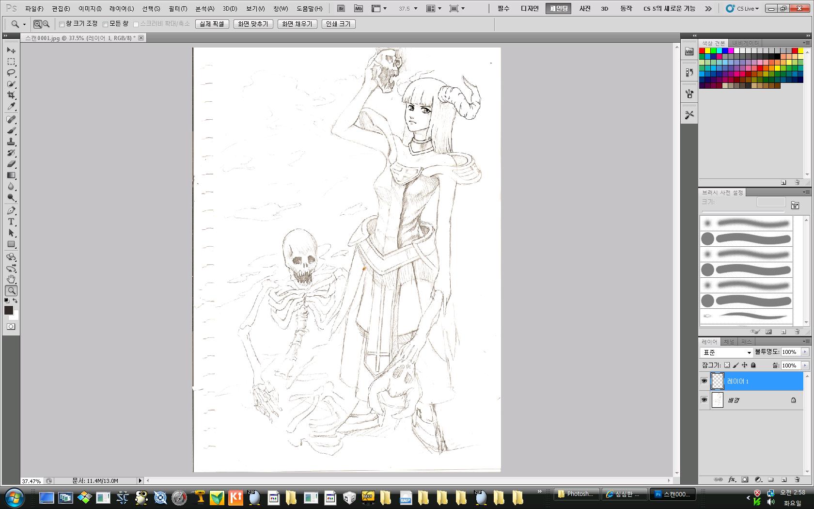Switch to the 디자인 workspace
This screenshot has width=814, height=509.
(x=530, y=9)
